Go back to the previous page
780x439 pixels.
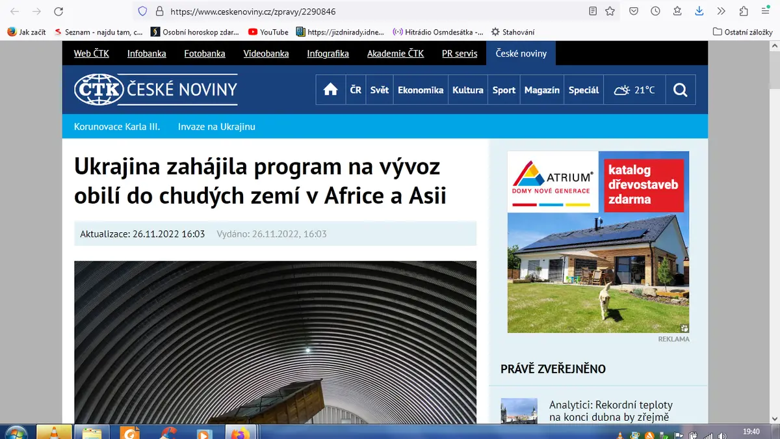pyautogui.click(x=14, y=11)
